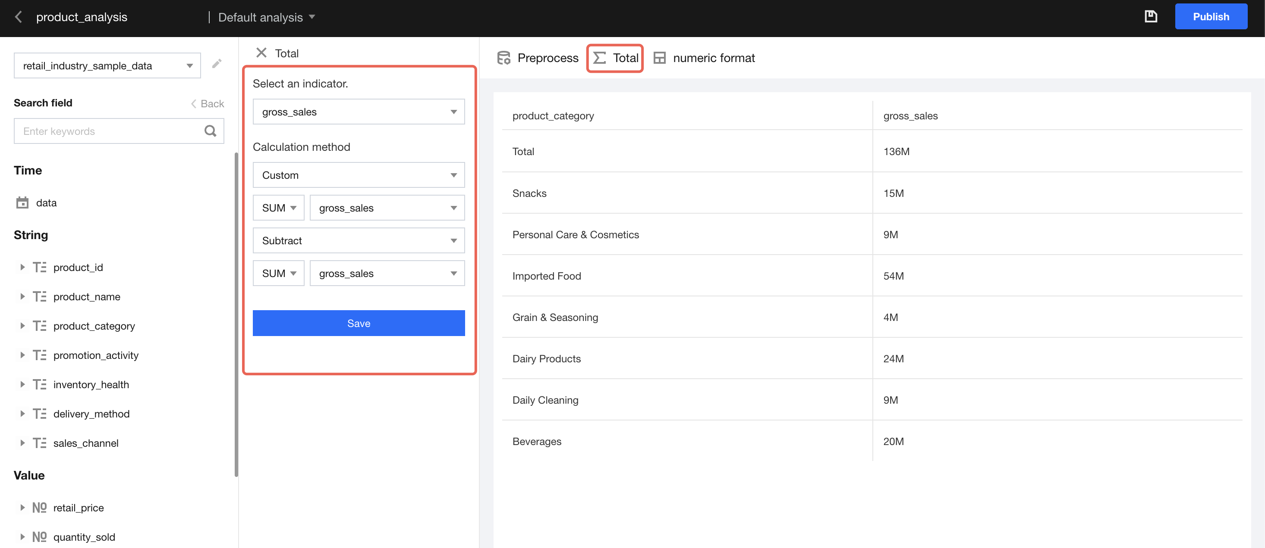The width and height of the screenshot is (1265, 548).
Task: Open retail_industry_sample_data dataset dropdown
Action: 107,65
